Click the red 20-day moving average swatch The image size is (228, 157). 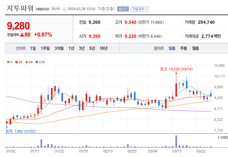16,62
